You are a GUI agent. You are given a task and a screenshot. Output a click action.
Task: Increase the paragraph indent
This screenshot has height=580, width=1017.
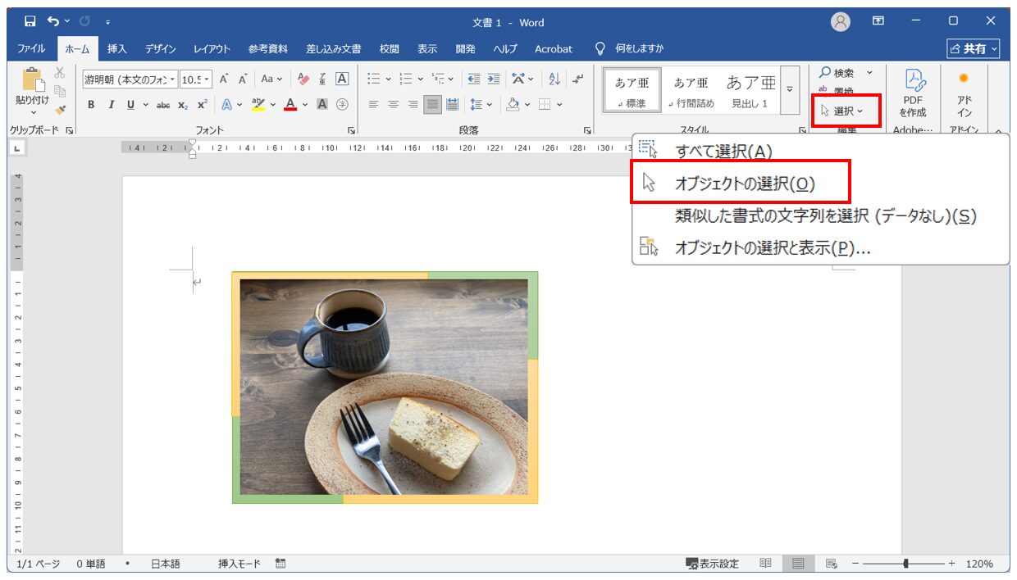(493, 79)
